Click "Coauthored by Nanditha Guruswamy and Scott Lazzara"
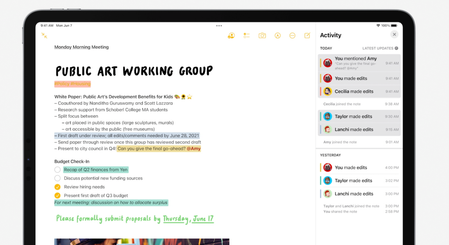 (x=113, y=103)
